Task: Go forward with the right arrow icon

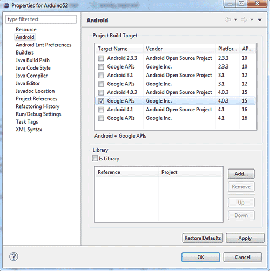Action: pyautogui.click(x=244, y=19)
